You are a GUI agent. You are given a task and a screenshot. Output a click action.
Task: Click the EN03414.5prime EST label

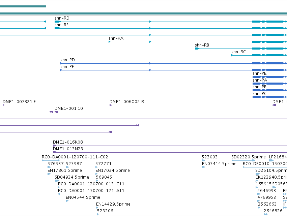click(x=219, y=164)
